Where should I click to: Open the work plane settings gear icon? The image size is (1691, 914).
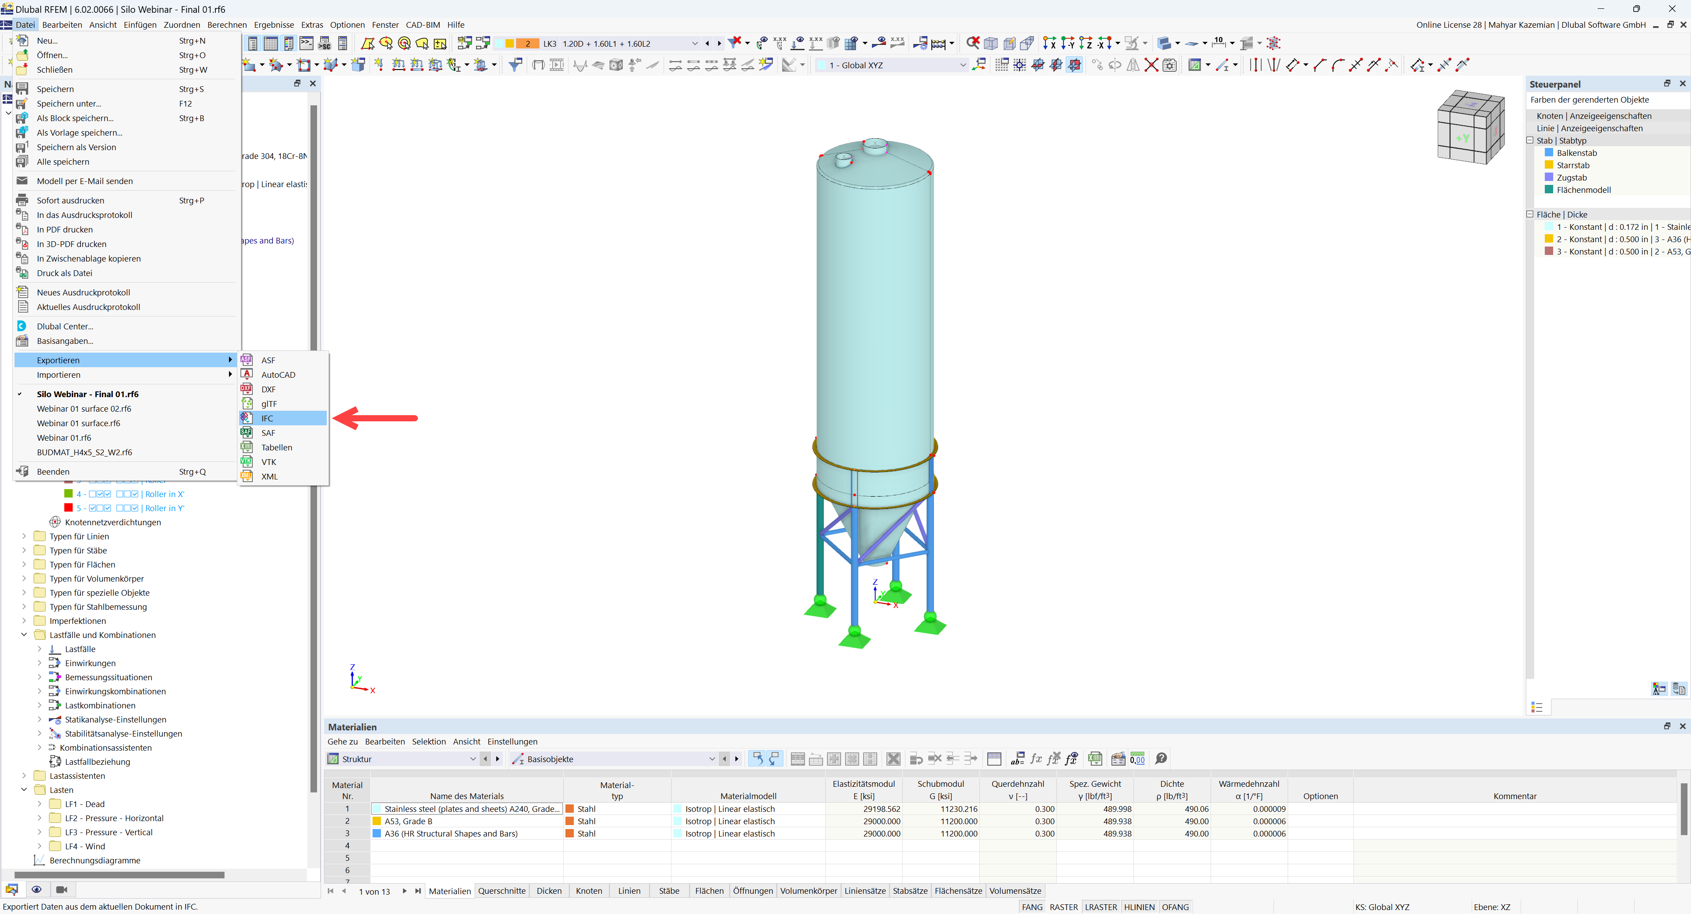coord(1170,65)
